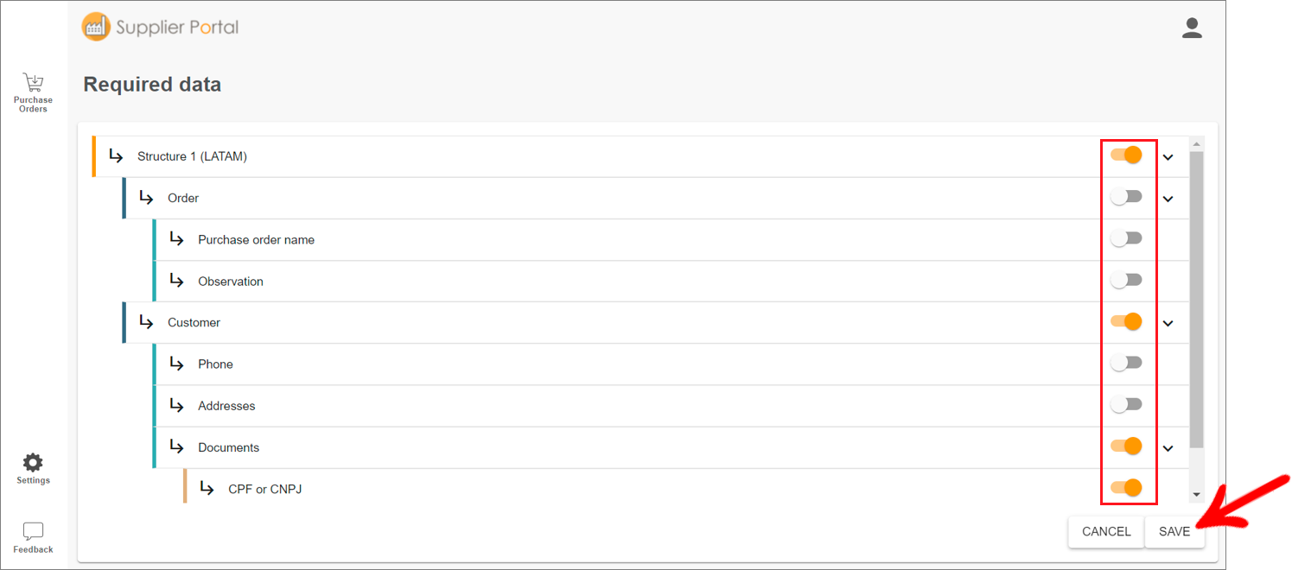Click the arrow icon beside Structure 1 (LATAM)

pyautogui.click(x=116, y=156)
